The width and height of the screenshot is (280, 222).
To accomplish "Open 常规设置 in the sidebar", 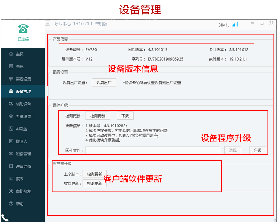I will coord(23,79).
